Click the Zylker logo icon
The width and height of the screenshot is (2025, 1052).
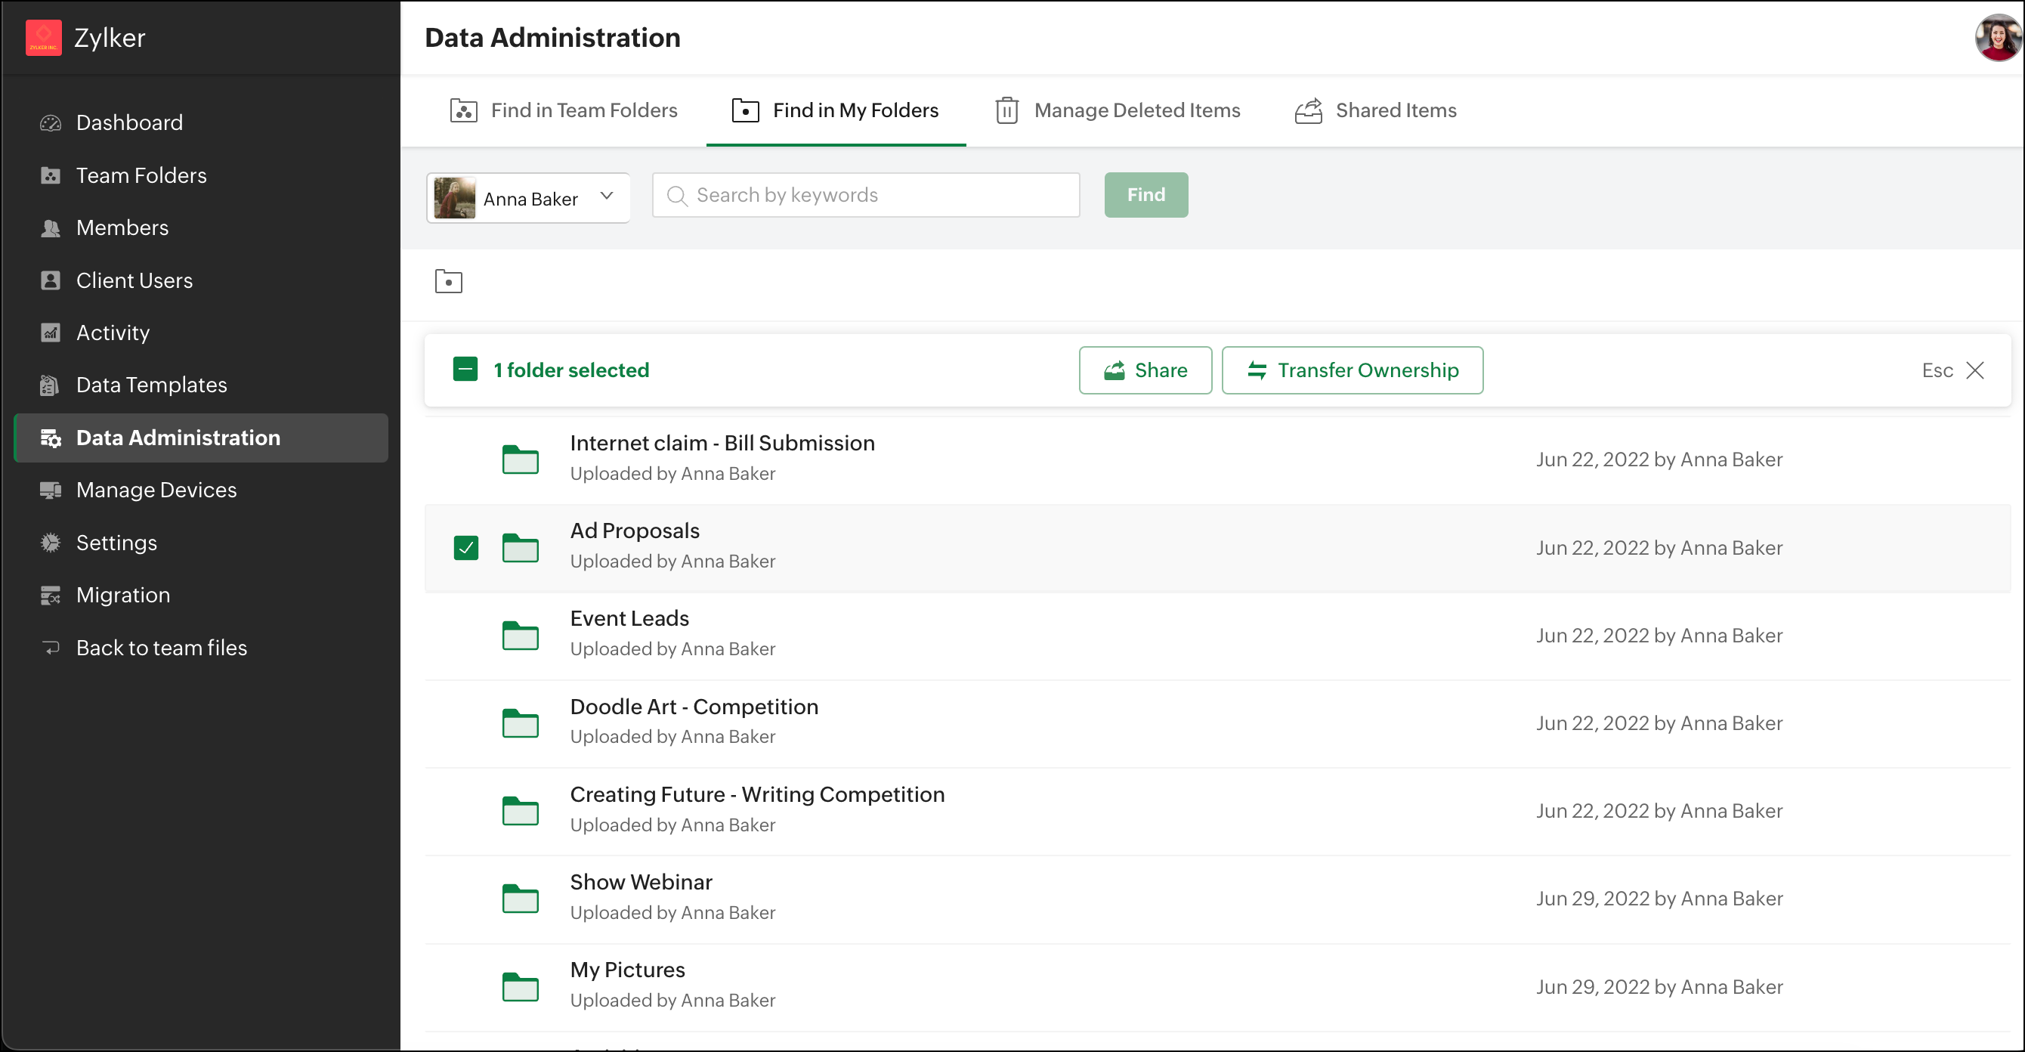click(x=43, y=38)
